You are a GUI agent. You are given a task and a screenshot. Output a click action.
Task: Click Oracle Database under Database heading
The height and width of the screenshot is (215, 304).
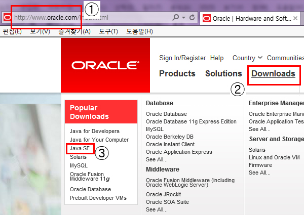(166, 114)
